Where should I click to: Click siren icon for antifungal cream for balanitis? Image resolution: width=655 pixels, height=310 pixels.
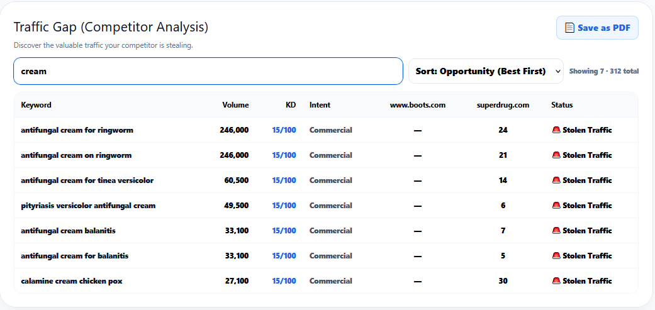pos(556,256)
